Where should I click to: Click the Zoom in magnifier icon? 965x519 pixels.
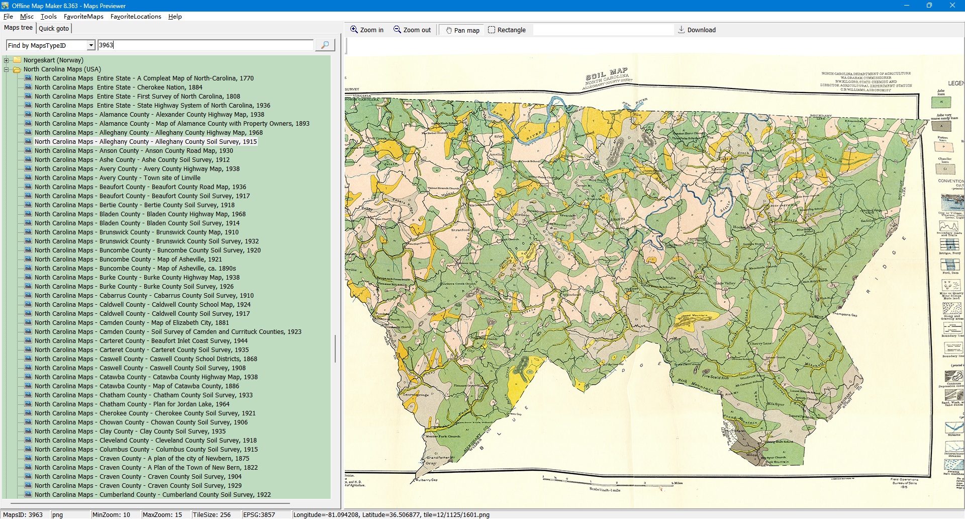(x=354, y=30)
